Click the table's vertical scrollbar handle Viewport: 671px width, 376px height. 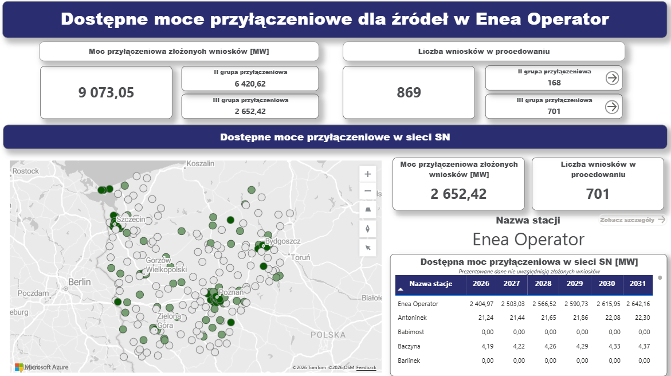point(660,277)
